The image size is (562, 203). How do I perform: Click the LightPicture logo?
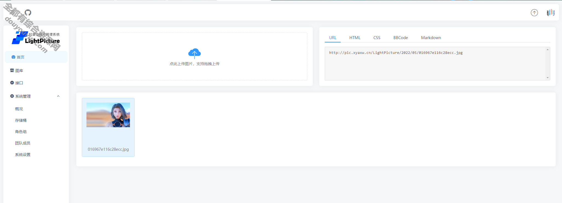(36, 38)
